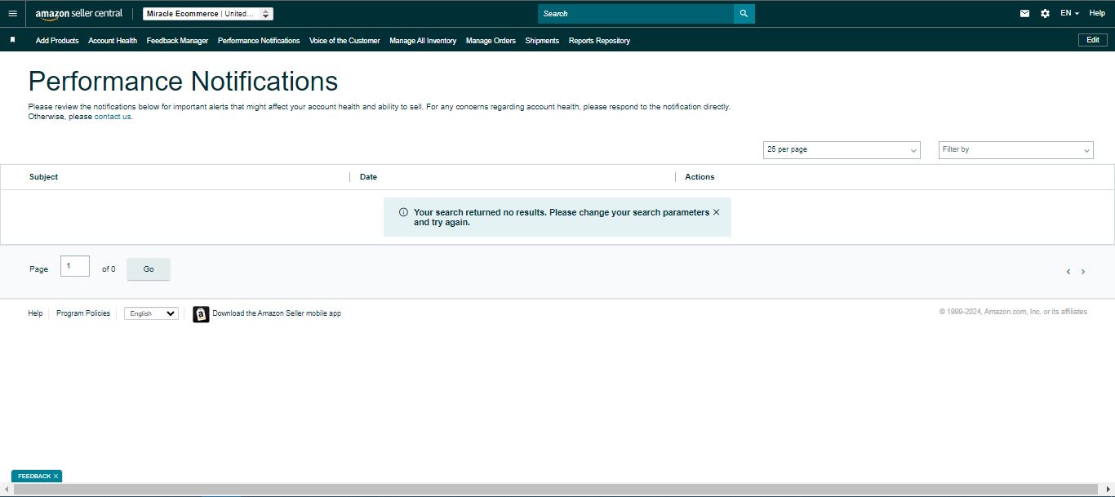Image resolution: width=1115 pixels, height=497 pixels.
Task: Open Program Policies link
Action: (83, 313)
